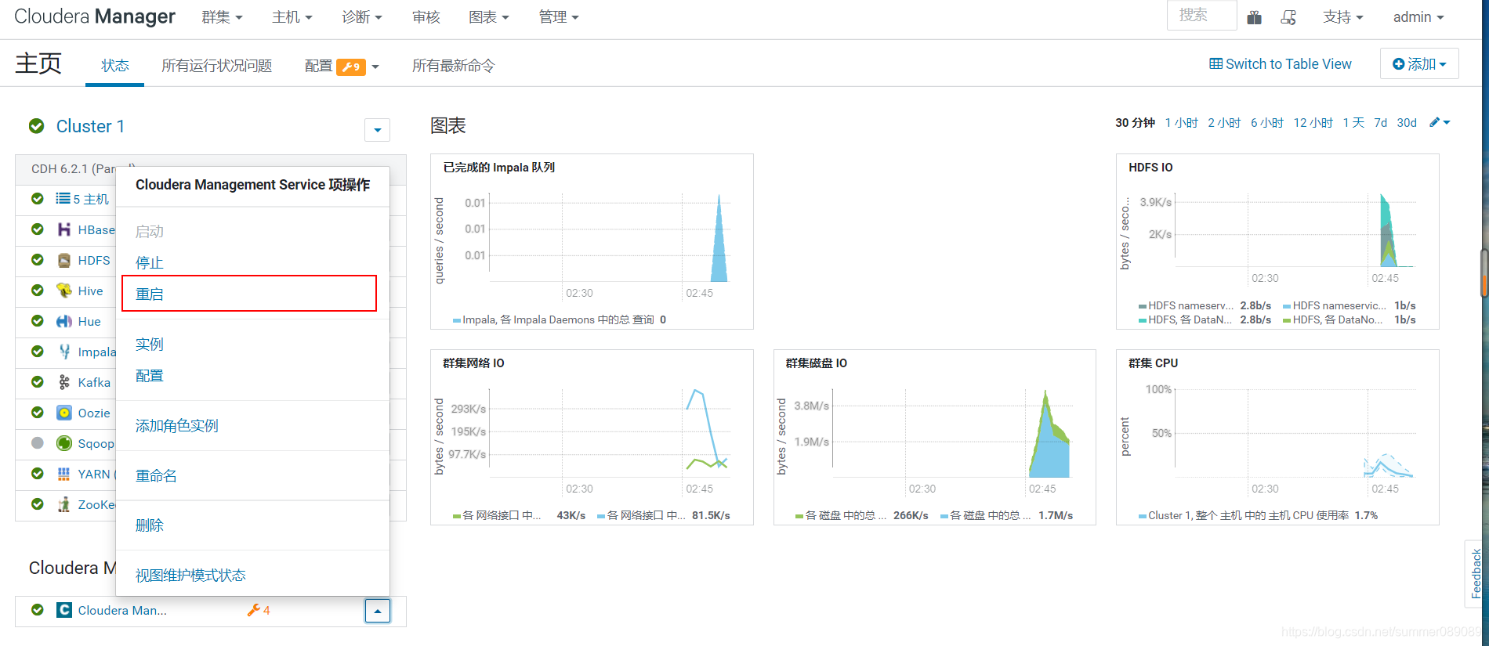1489x646 pixels.
Task: Open the chart edit pencil dropdown
Action: (x=1440, y=122)
